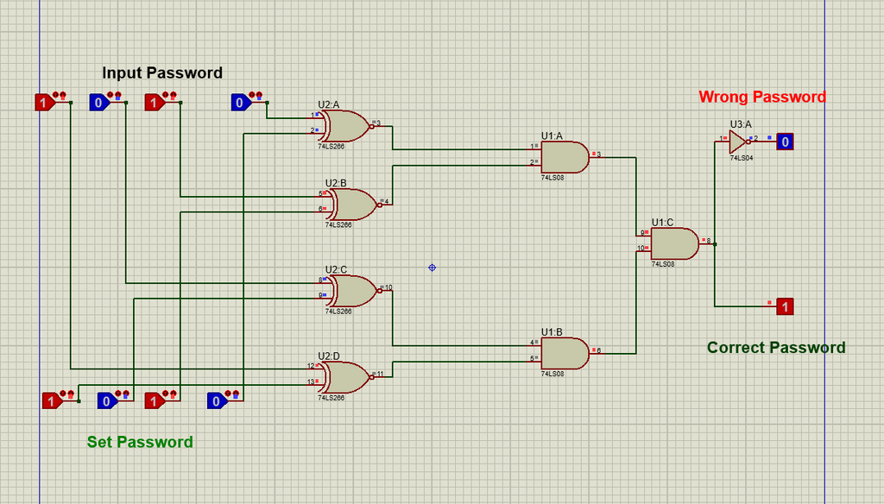Click the U1:C reference label

click(x=662, y=222)
